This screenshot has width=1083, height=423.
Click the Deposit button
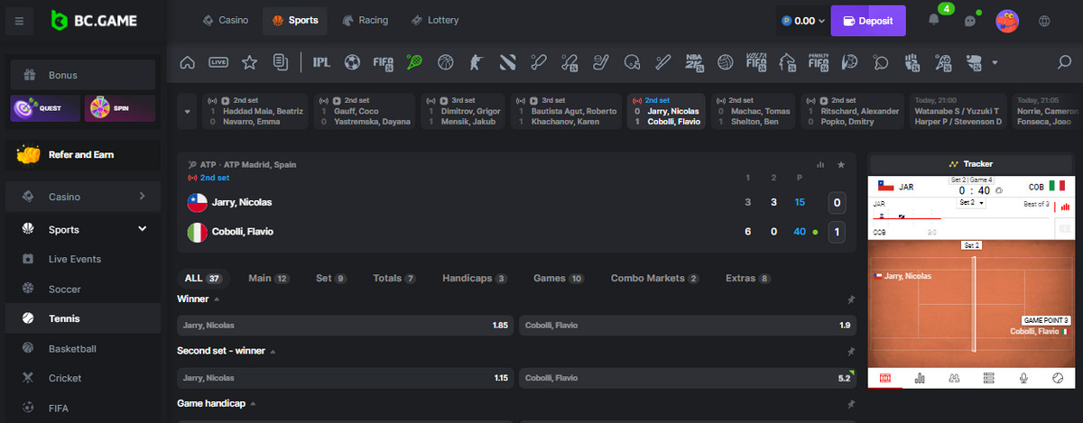pos(867,20)
